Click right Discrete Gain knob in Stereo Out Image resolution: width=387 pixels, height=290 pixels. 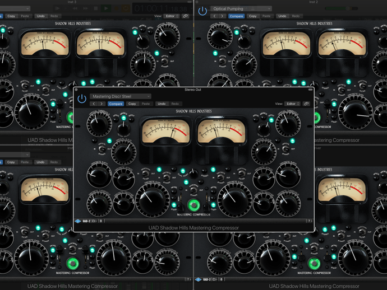(x=234, y=201)
